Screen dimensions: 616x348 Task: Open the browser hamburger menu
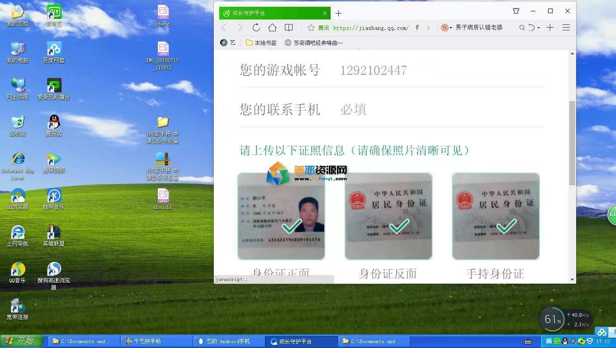click(x=566, y=28)
